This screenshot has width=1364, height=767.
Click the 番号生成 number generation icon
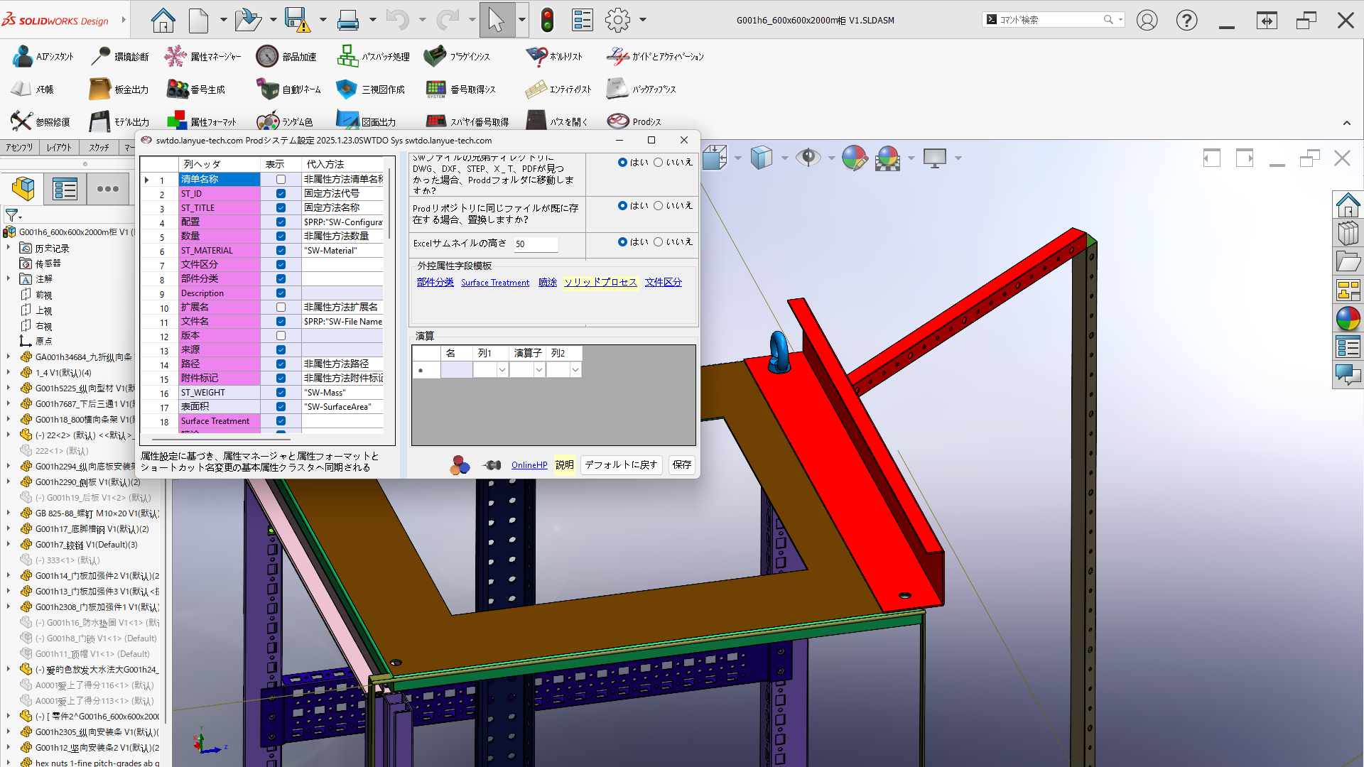(177, 89)
